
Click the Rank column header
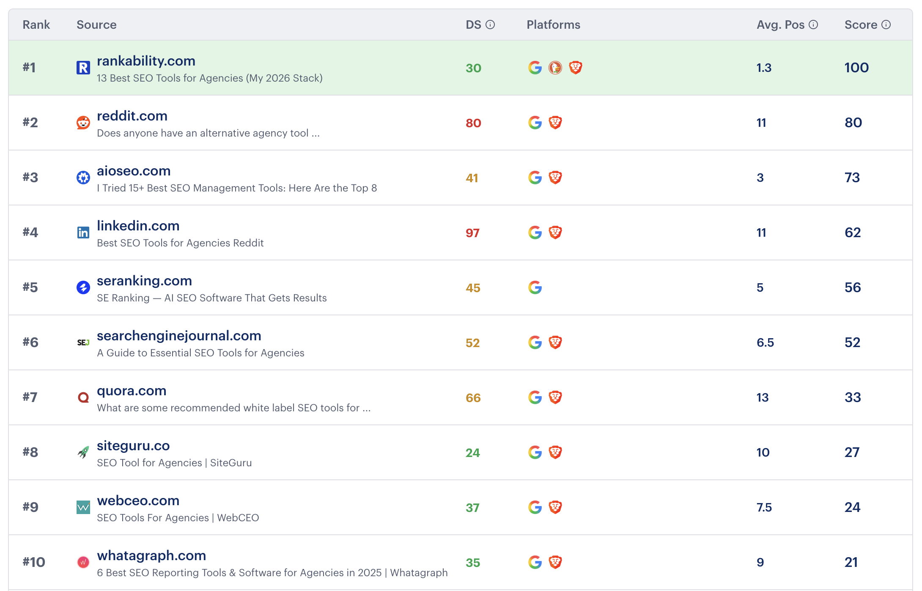[x=36, y=25]
